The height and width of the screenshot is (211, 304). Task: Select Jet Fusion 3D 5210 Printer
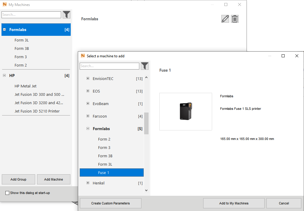pos(36,111)
